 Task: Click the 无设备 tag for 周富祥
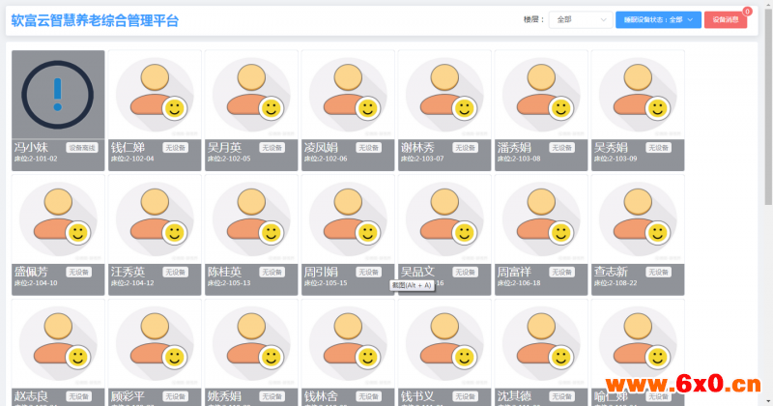click(x=562, y=272)
